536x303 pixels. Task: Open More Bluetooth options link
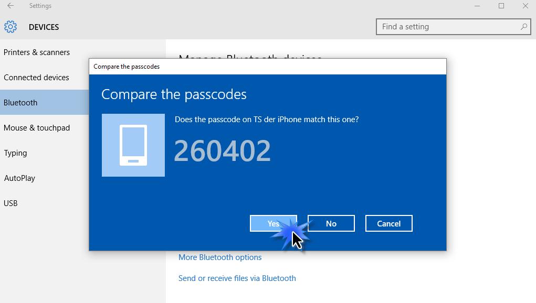(220, 257)
